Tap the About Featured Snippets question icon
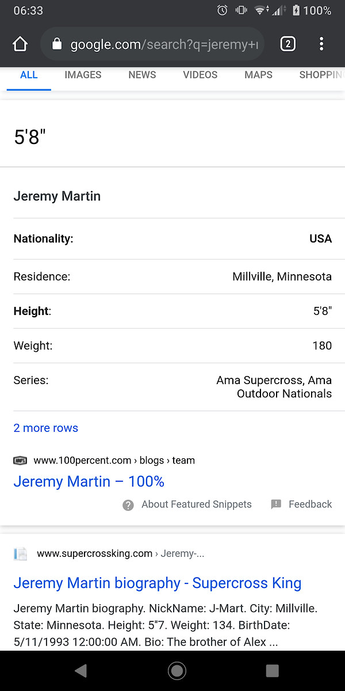Screen dimensions: 345x691 pyautogui.click(x=128, y=505)
